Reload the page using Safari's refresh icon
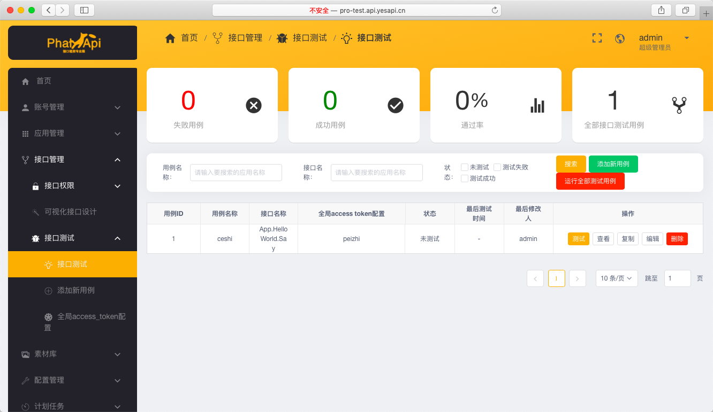The height and width of the screenshot is (412, 713). pyautogui.click(x=495, y=10)
